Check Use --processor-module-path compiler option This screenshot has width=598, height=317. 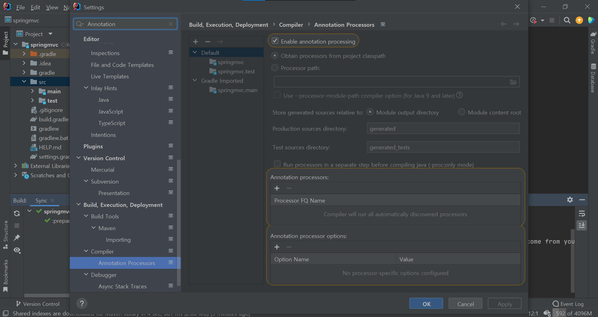tap(277, 95)
